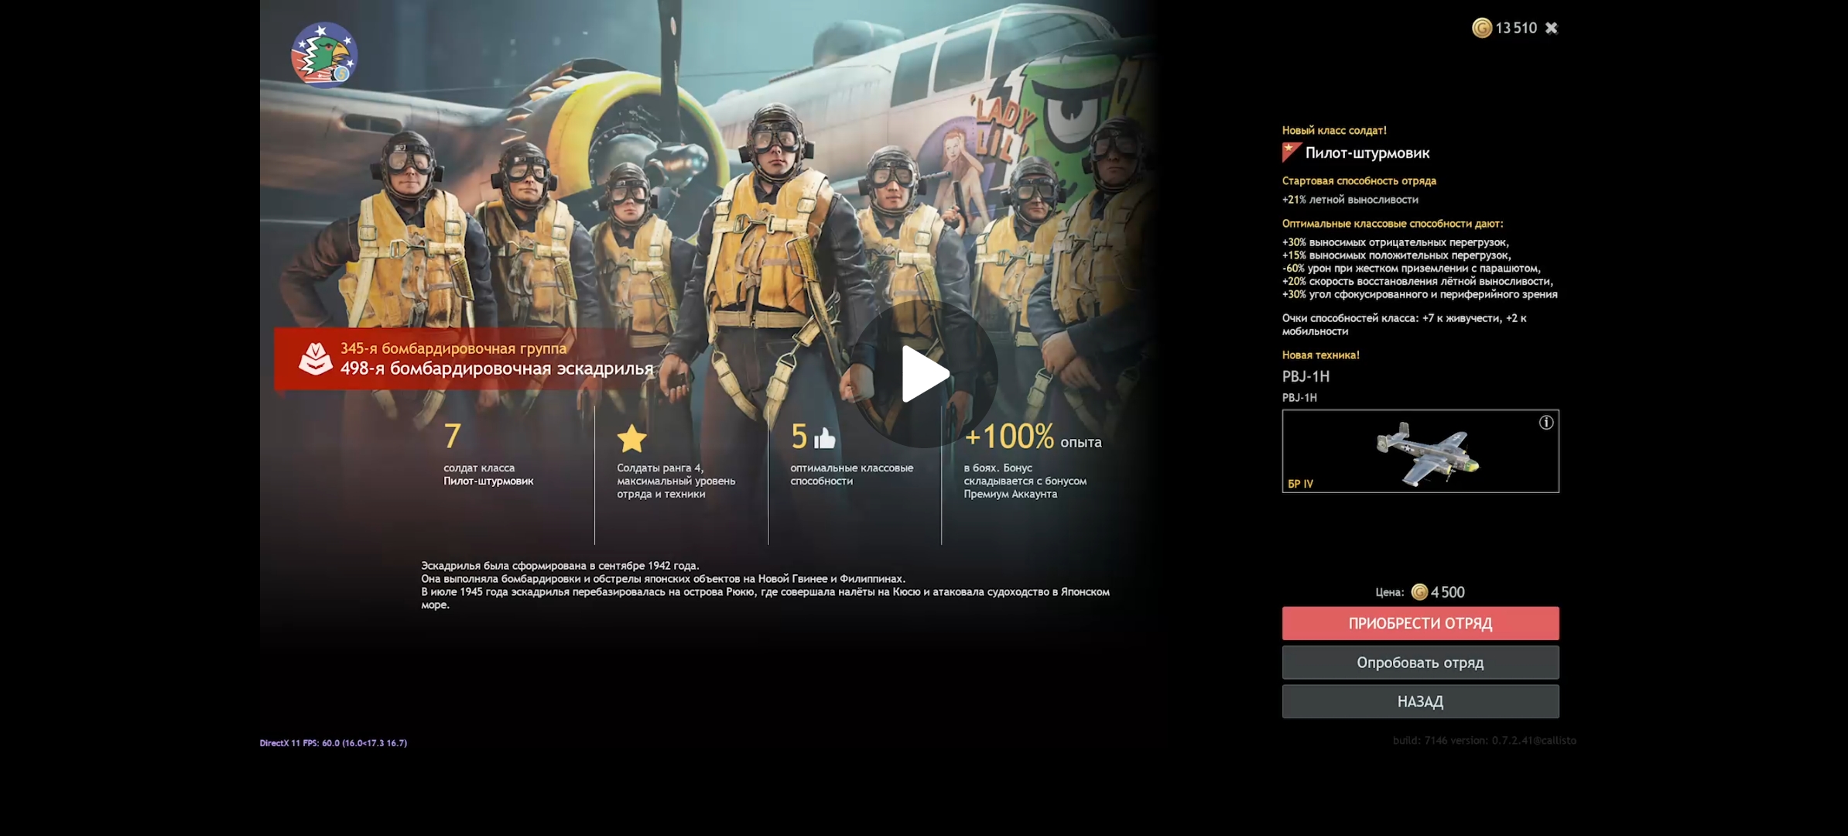Click the gold coin balance icon
This screenshot has width=1848, height=836.
pyautogui.click(x=1481, y=28)
